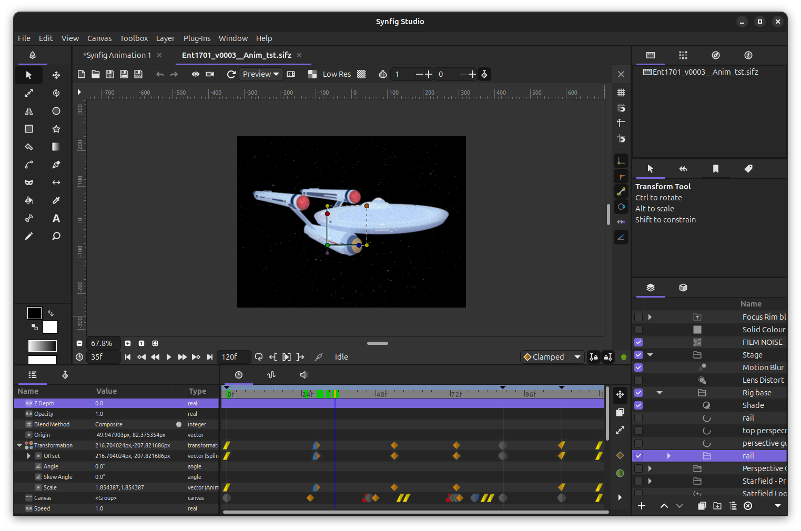Image resolution: width=801 pixels, height=531 pixels.
Task: Click the Low Res button
Action: point(337,74)
